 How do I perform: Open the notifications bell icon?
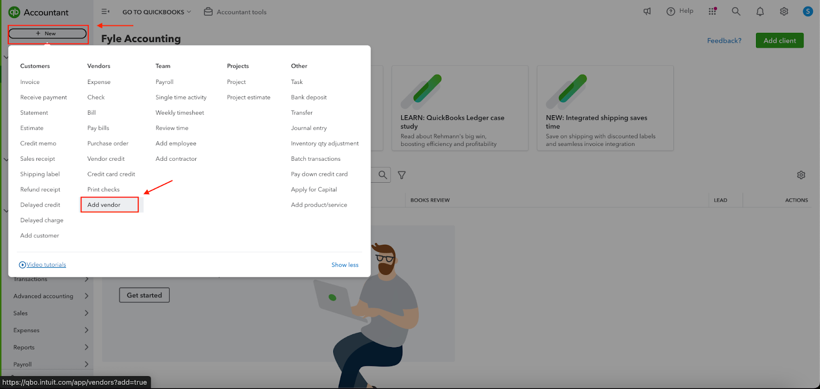(x=760, y=11)
